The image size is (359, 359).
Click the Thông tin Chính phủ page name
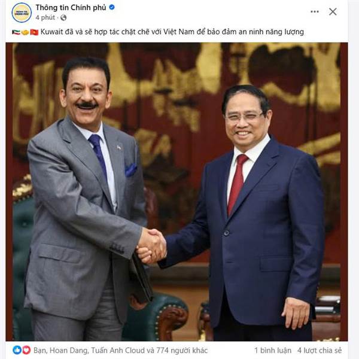pos(71,8)
